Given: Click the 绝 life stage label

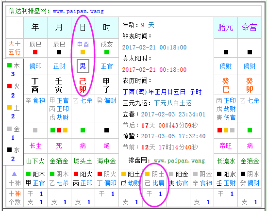Looking at the screenshot, I should point(107,146).
